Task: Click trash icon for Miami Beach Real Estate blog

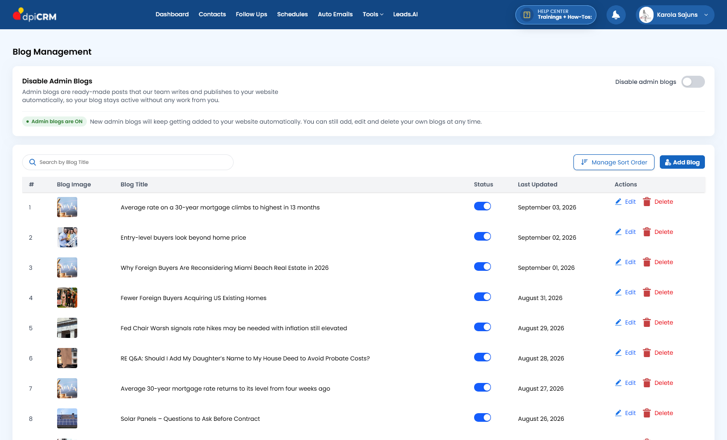Action: pos(647,262)
